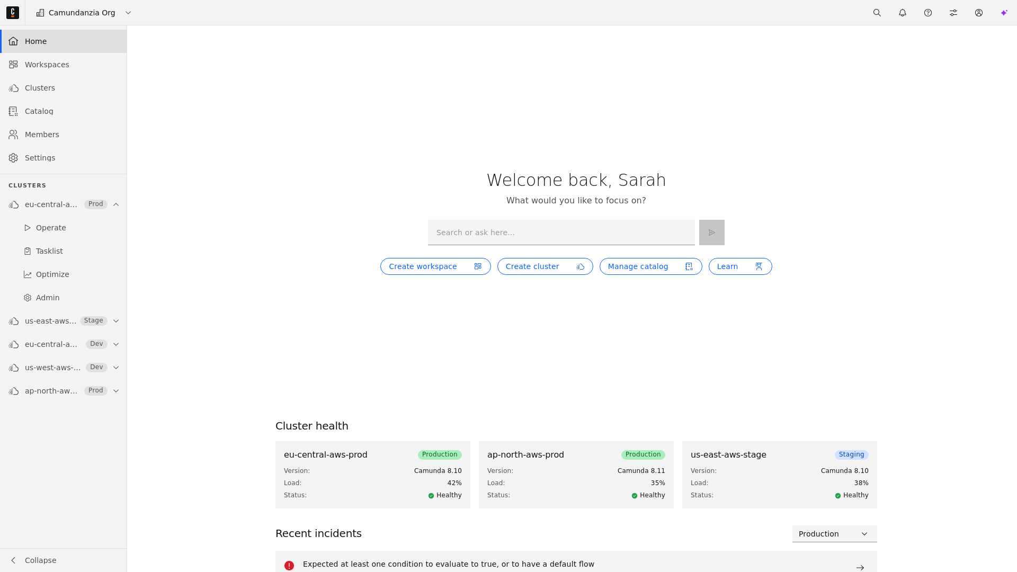Expand the ap-north-aw Prod cluster chevron
The height and width of the screenshot is (572, 1017).
tap(116, 391)
